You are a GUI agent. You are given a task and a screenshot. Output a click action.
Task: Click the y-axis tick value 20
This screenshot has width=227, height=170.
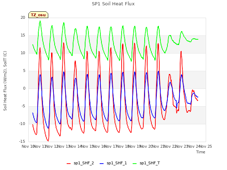tap(23, 17)
